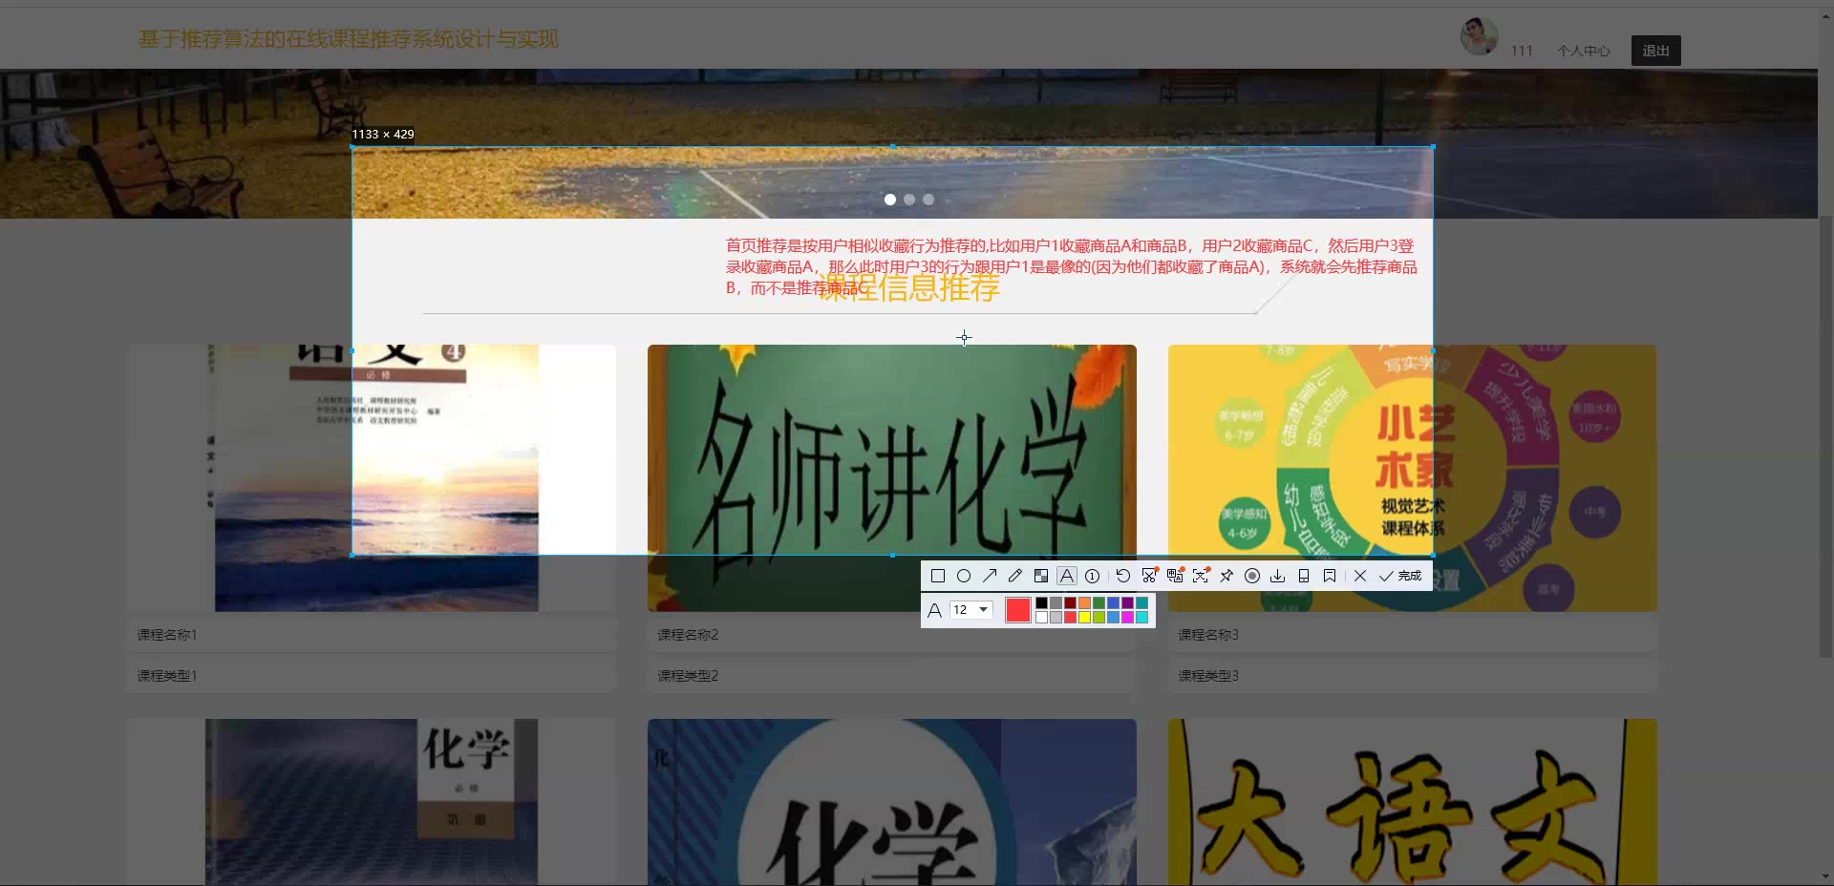Click the 课程名称1 label
This screenshot has width=1834, height=886.
pyautogui.click(x=167, y=635)
